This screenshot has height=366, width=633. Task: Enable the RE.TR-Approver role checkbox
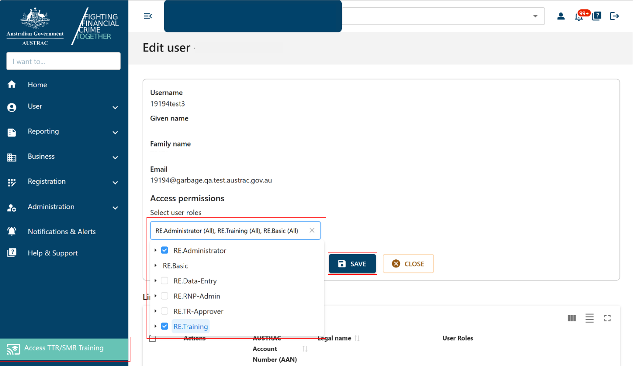point(164,311)
